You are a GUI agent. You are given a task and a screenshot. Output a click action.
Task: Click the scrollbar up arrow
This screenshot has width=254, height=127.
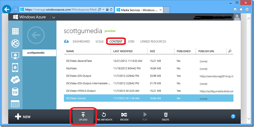pyautogui.click(x=249, y=18)
